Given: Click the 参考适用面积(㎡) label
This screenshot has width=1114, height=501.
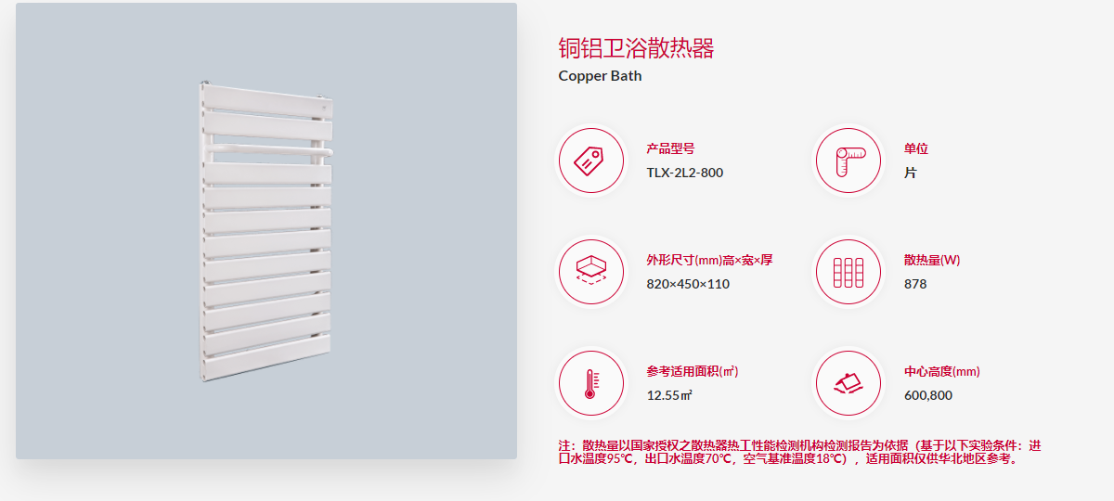Looking at the screenshot, I should (x=693, y=371).
